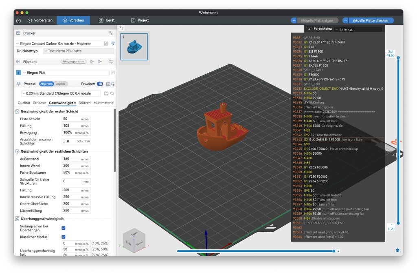The image size is (417, 274).
Task: Collapse the left sidebar panel
Action: tap(121, 28)
